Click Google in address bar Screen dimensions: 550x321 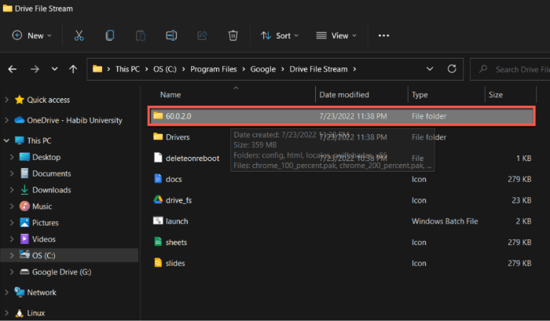[262, 69]
